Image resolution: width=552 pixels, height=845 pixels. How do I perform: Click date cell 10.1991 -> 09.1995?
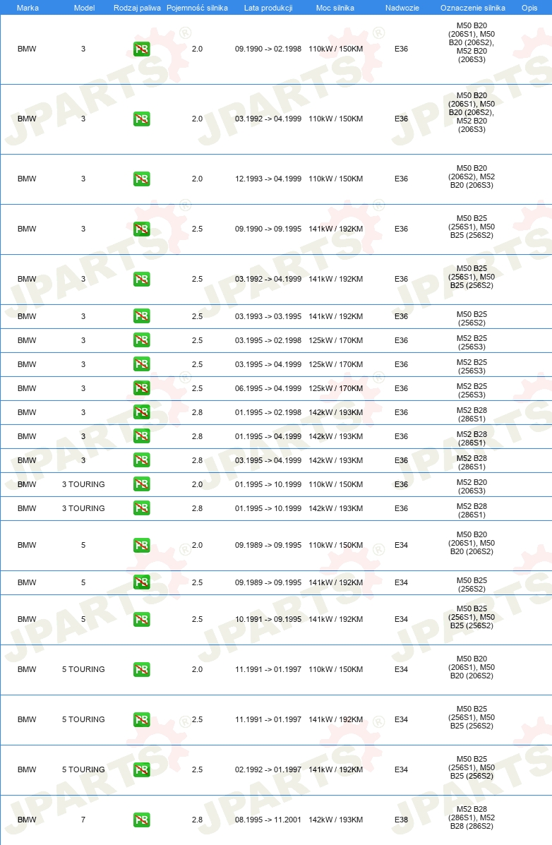[268, 620]
